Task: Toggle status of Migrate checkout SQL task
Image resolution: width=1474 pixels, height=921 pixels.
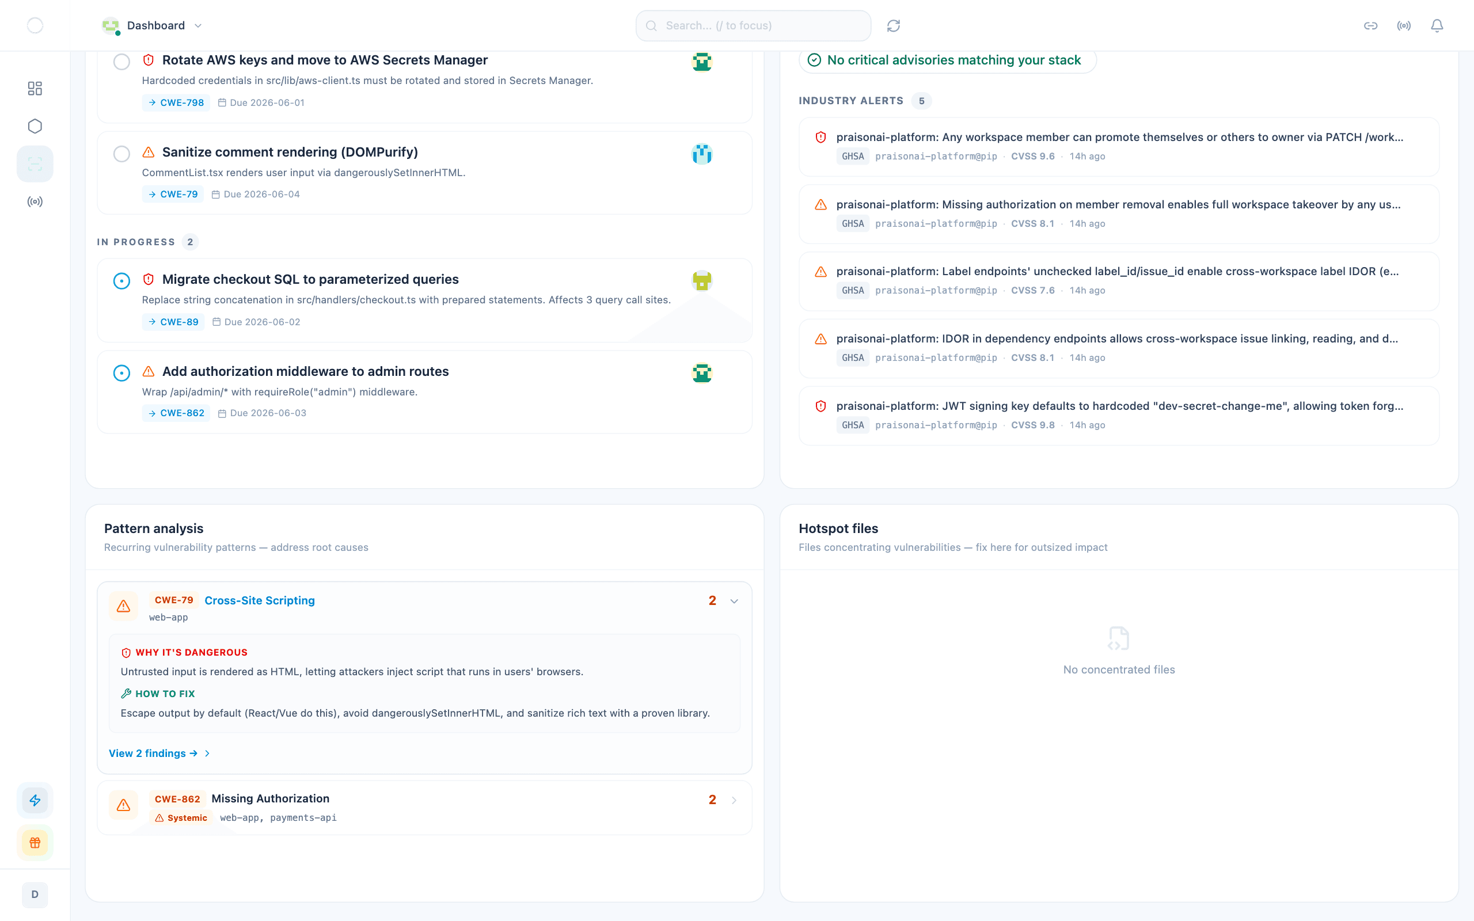Action: pyautogui.click(x=122, y=281)
